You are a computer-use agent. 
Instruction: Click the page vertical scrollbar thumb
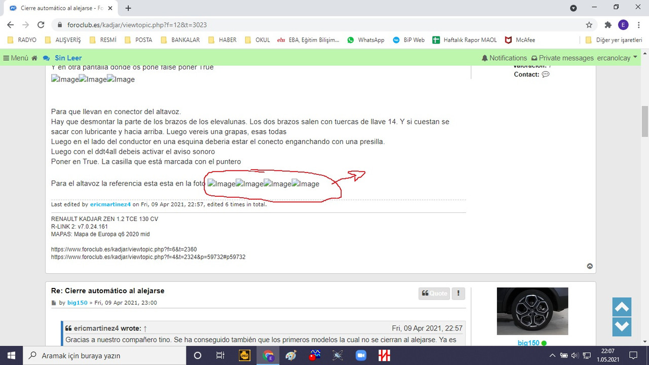coord(645,121)
